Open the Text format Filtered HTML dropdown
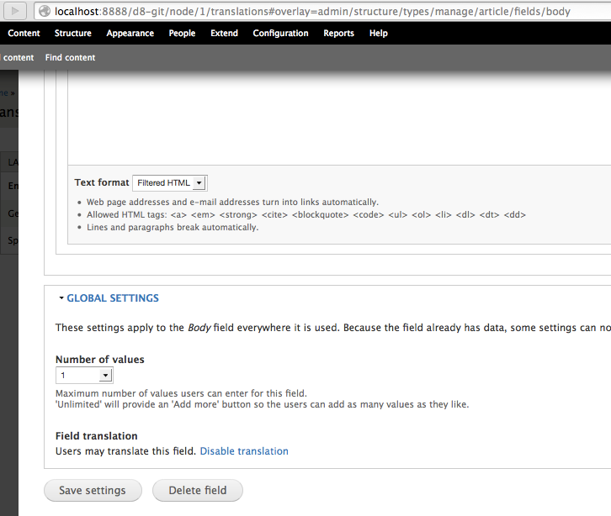The height and width of the screenshot is (516, 611). (170, 183)
